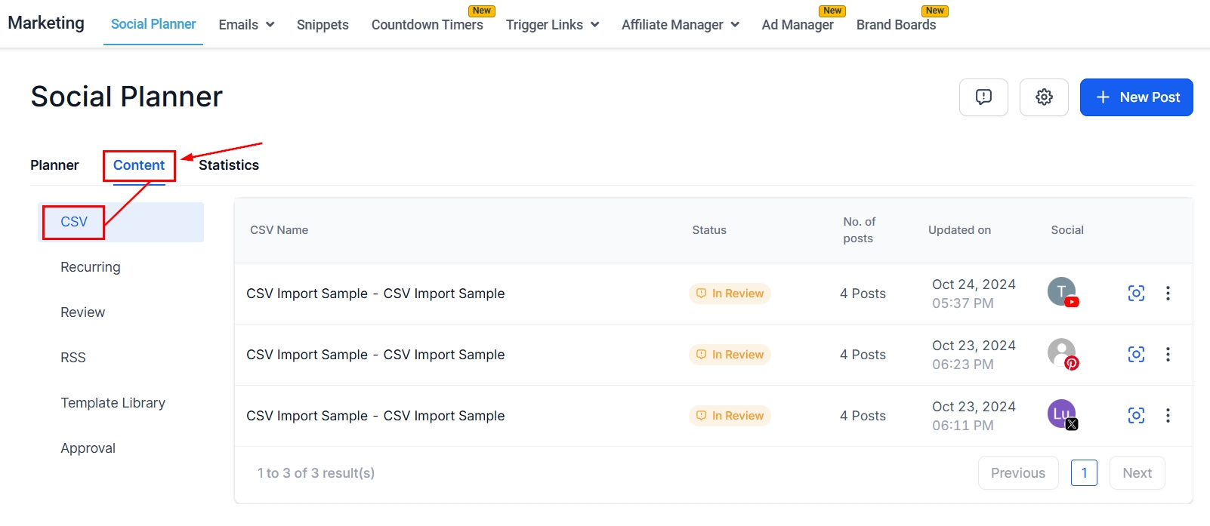
Task: Click the Pinterest account avatar
Action: 1062,353
